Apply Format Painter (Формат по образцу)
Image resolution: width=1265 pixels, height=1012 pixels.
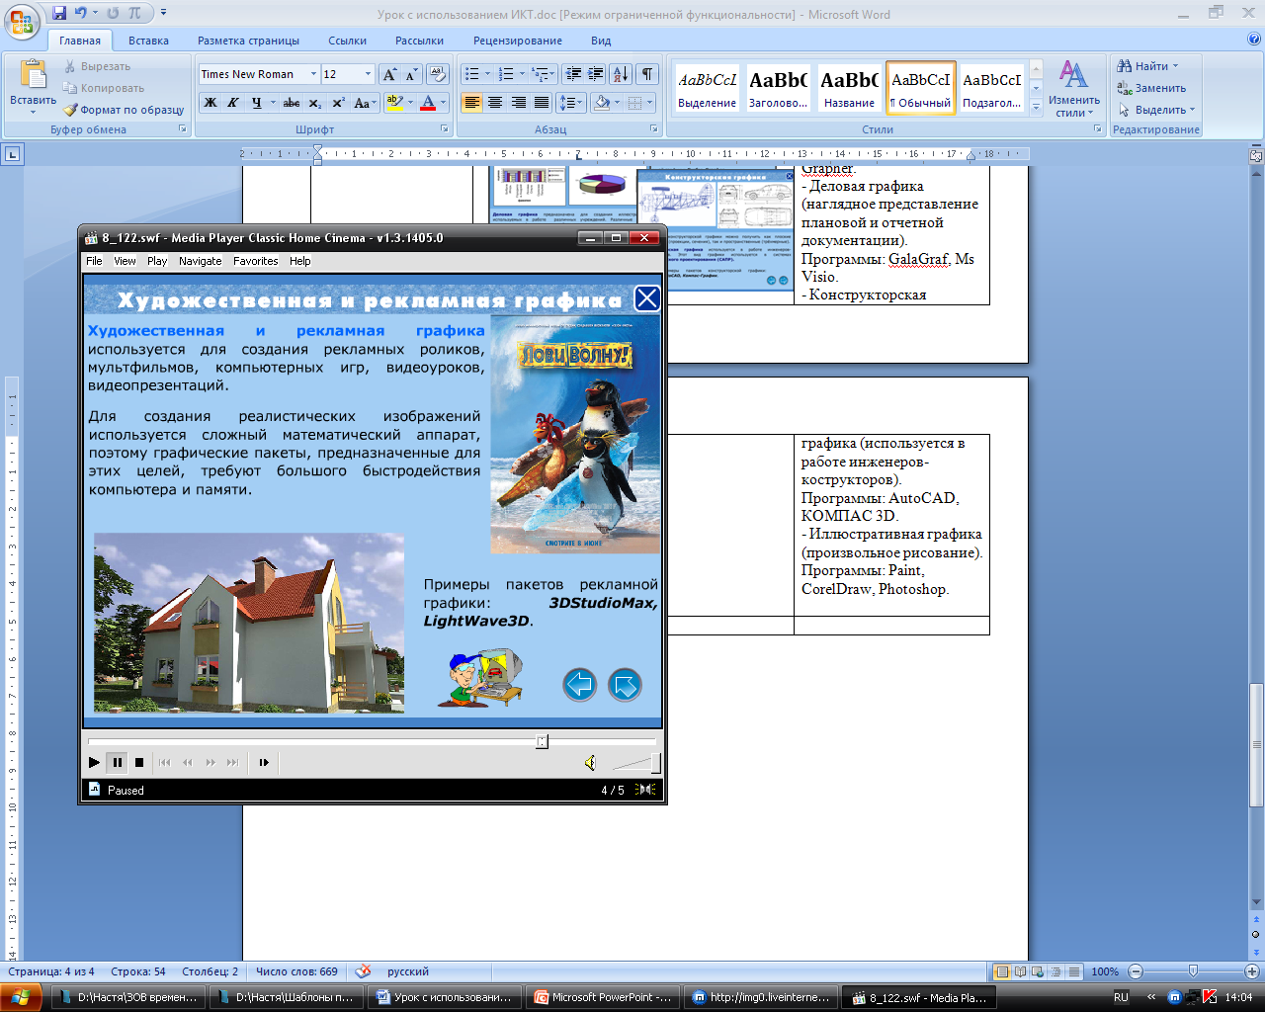[x=125, y=110]
